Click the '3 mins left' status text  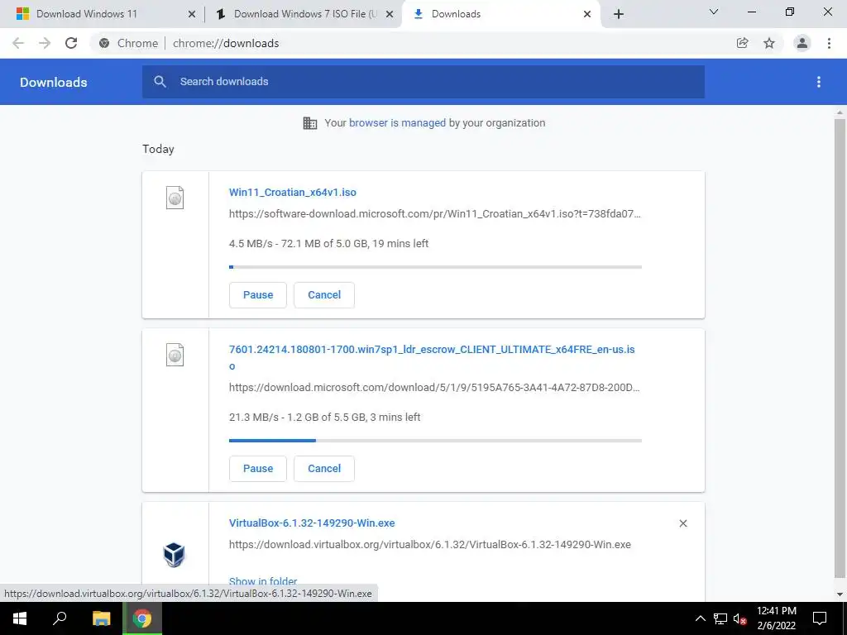point(395,418)
